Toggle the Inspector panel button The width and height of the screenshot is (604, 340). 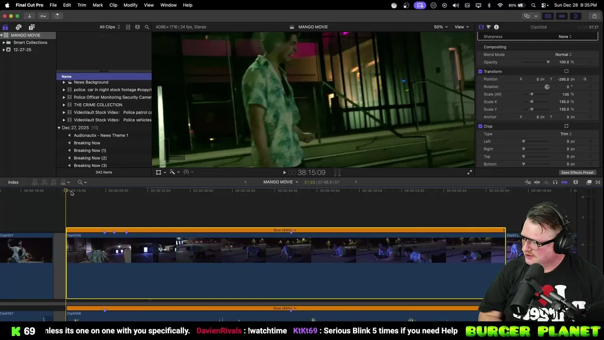click(575, 16)
